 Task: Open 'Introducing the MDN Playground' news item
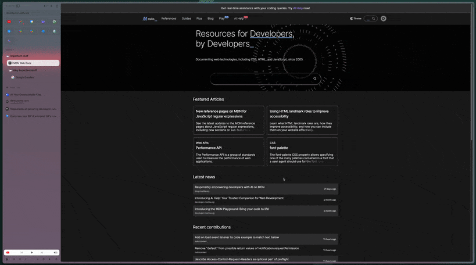[x=266, y=211]
